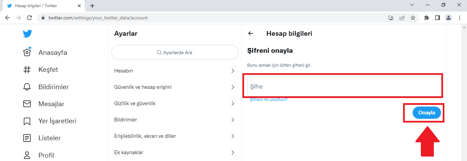Open Yer İşaretleri bookmark icon
This screenshot has width=467, height=161.
pos(27,121)
